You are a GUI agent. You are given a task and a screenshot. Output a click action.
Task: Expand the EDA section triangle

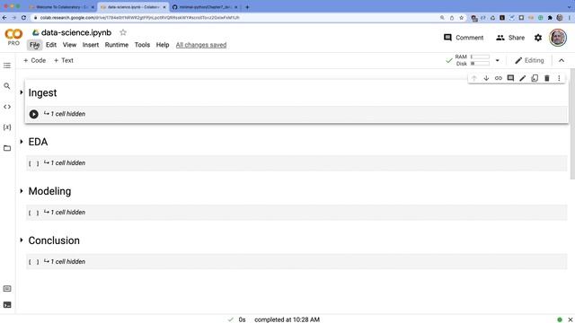point(22,142)
